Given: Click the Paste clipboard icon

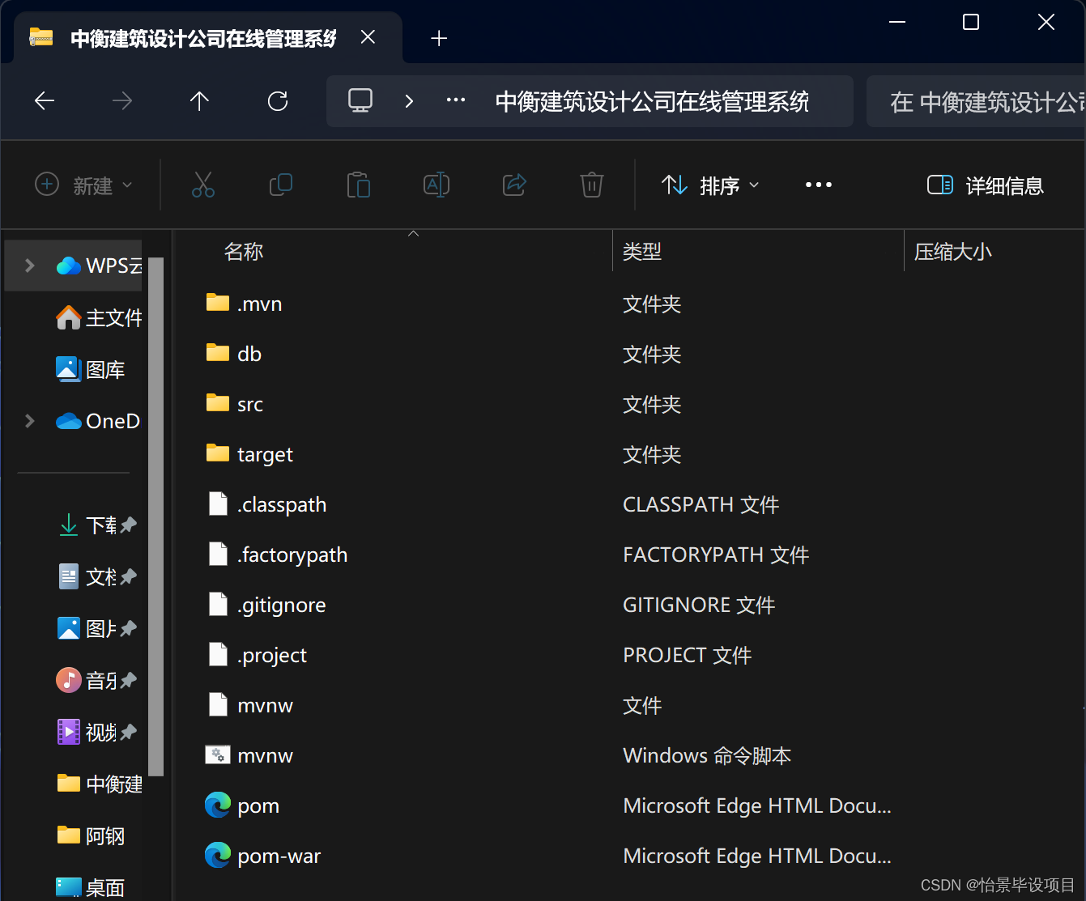Looking at the screenshot, I should [x=359, y=185].
